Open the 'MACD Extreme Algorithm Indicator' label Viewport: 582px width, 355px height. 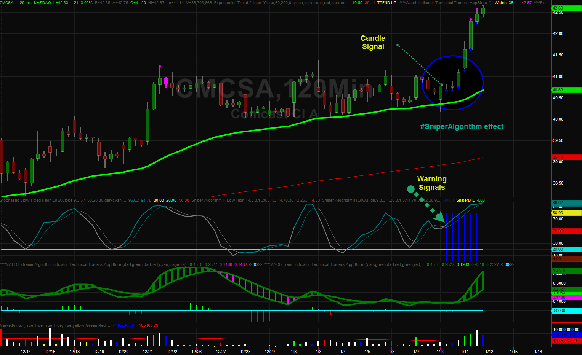[x=93, y=264]
